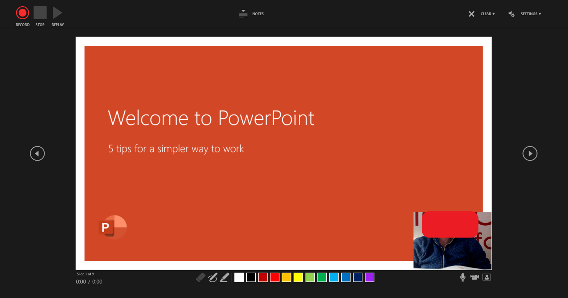Image resolution: width=568 pixels, height=298 pixels.
Task: Stop the recording
Action: (40, 13)
